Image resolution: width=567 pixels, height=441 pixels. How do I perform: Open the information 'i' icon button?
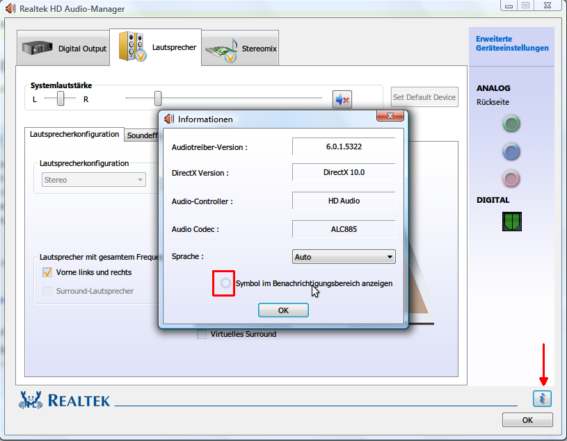point(542,399)
